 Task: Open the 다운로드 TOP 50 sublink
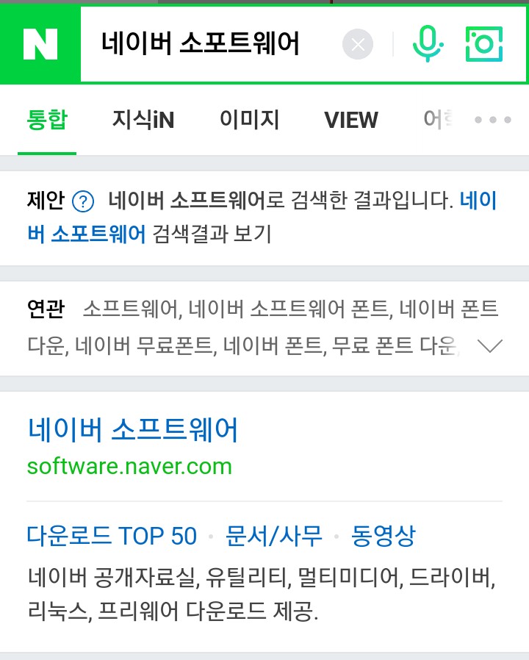pyautogui.click(x=112, y=536)
